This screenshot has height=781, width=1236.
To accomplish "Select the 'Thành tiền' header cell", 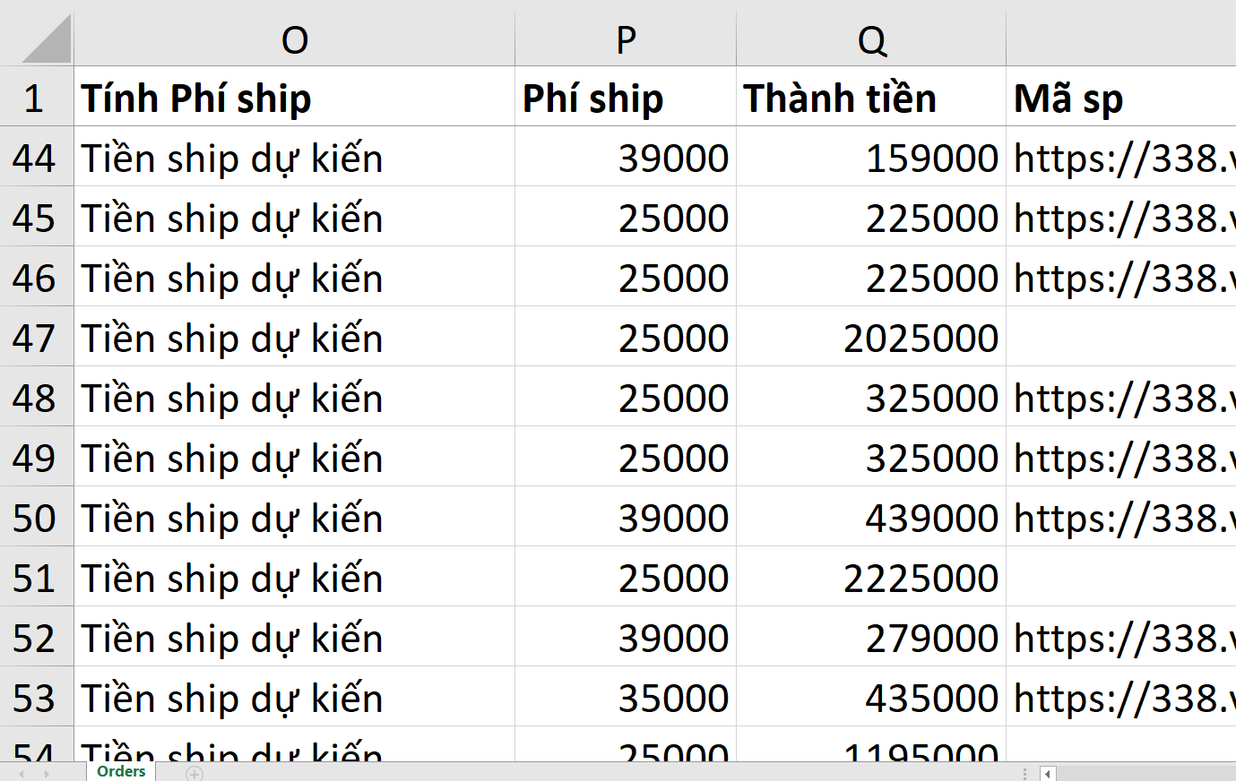I will 871,99.
